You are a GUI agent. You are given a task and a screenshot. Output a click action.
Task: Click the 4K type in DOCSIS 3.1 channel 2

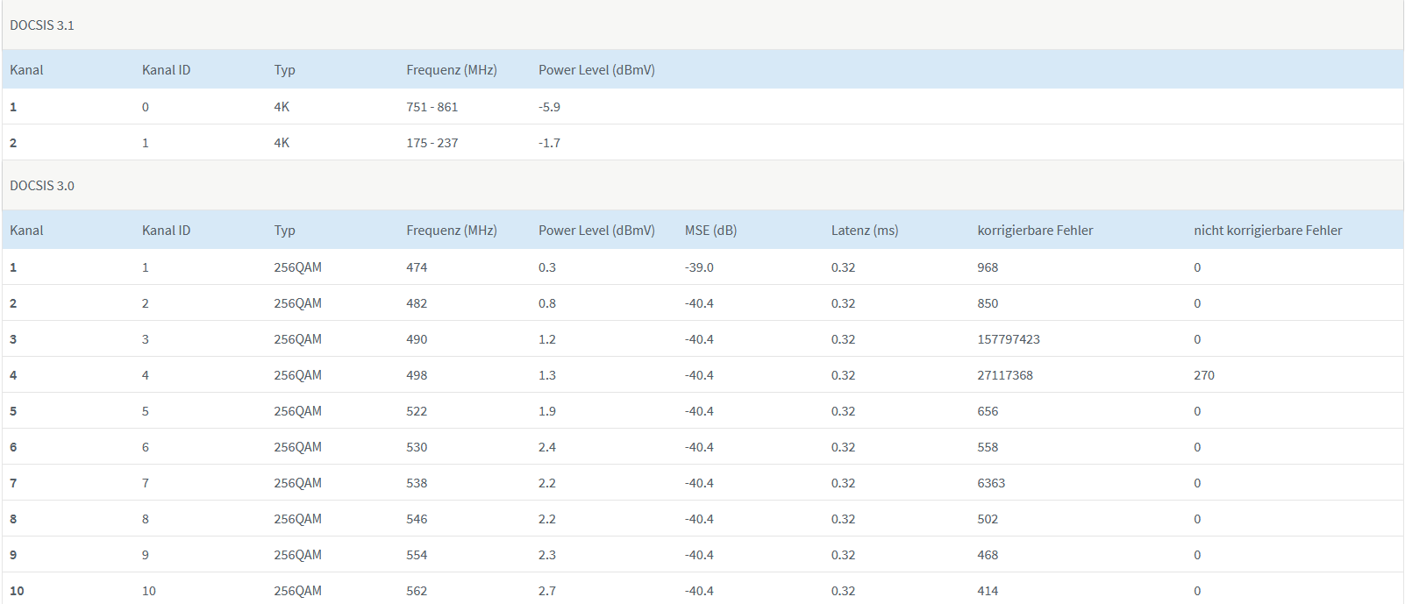click(282, 143)
